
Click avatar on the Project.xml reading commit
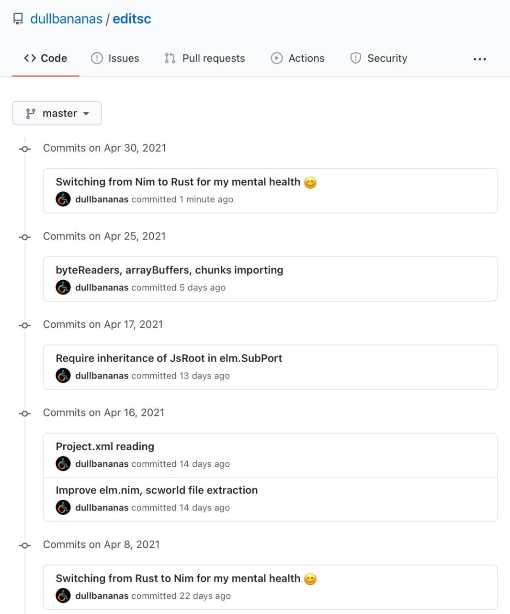[x=63, y=464]
